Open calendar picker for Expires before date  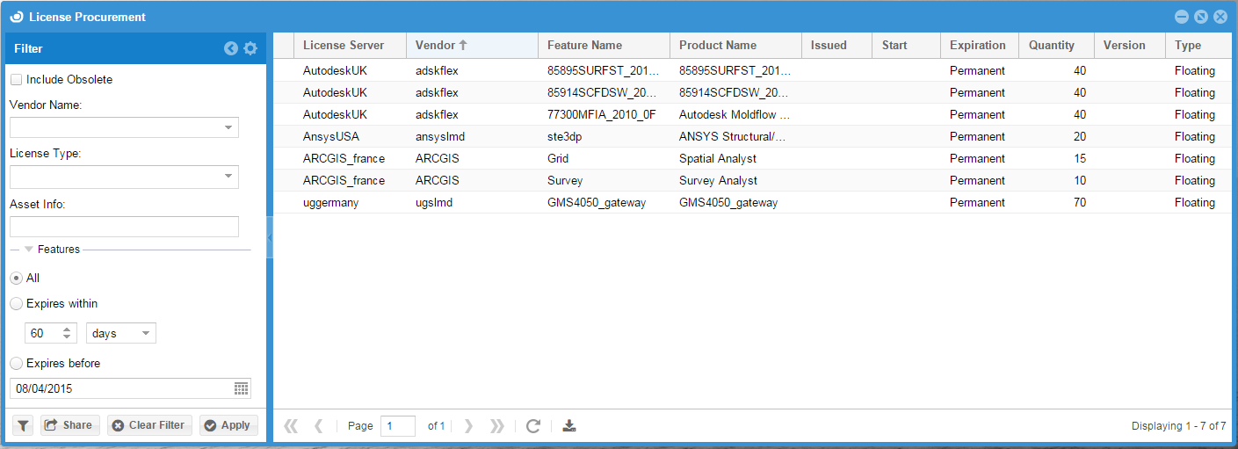(241, 388)
